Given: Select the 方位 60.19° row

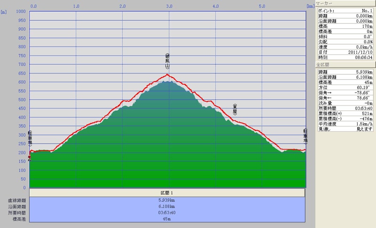Looking at the screenshot, I should click(x=345, y=87).
